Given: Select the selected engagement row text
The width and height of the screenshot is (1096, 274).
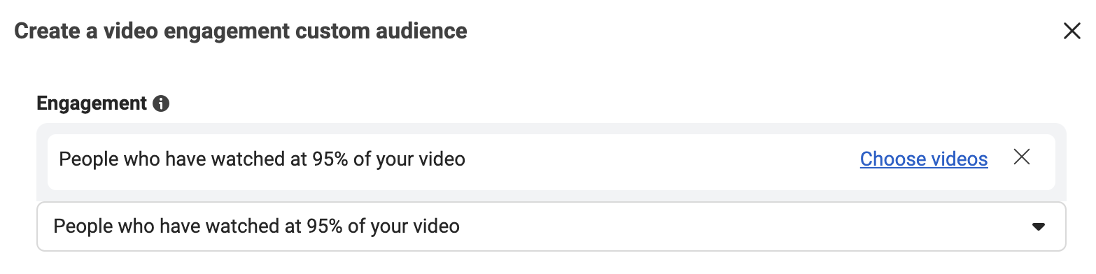Looking at the screenshot, I should 262,159.
